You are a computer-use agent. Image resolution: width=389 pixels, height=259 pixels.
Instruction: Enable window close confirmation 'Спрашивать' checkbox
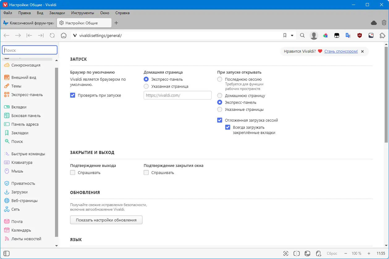coord(146,173)
